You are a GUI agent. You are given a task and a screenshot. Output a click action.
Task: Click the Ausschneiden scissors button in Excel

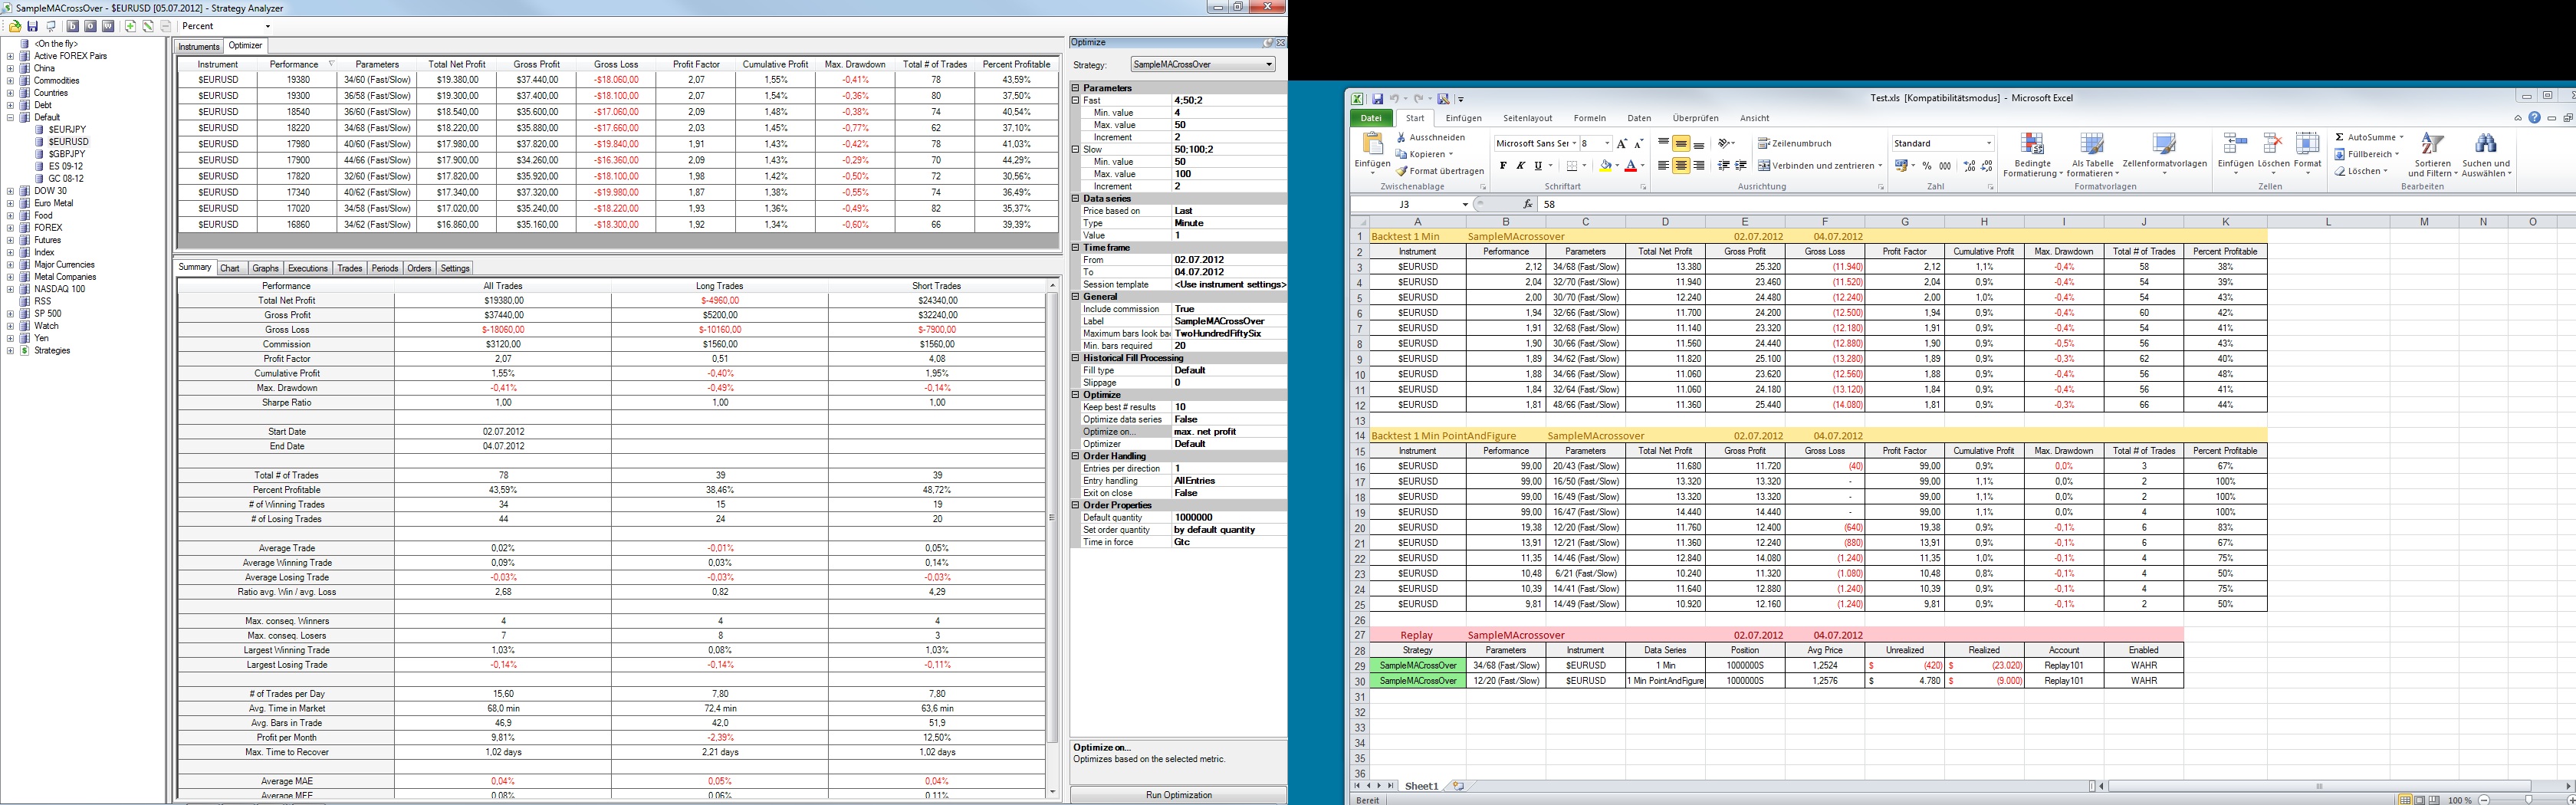pyautogui.click(x=1431, y=137)
